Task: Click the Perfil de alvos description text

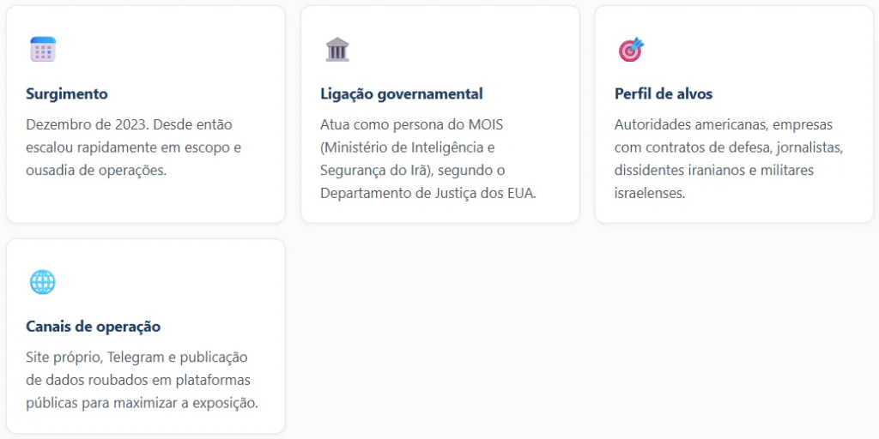Action: (x=729, y=159)
